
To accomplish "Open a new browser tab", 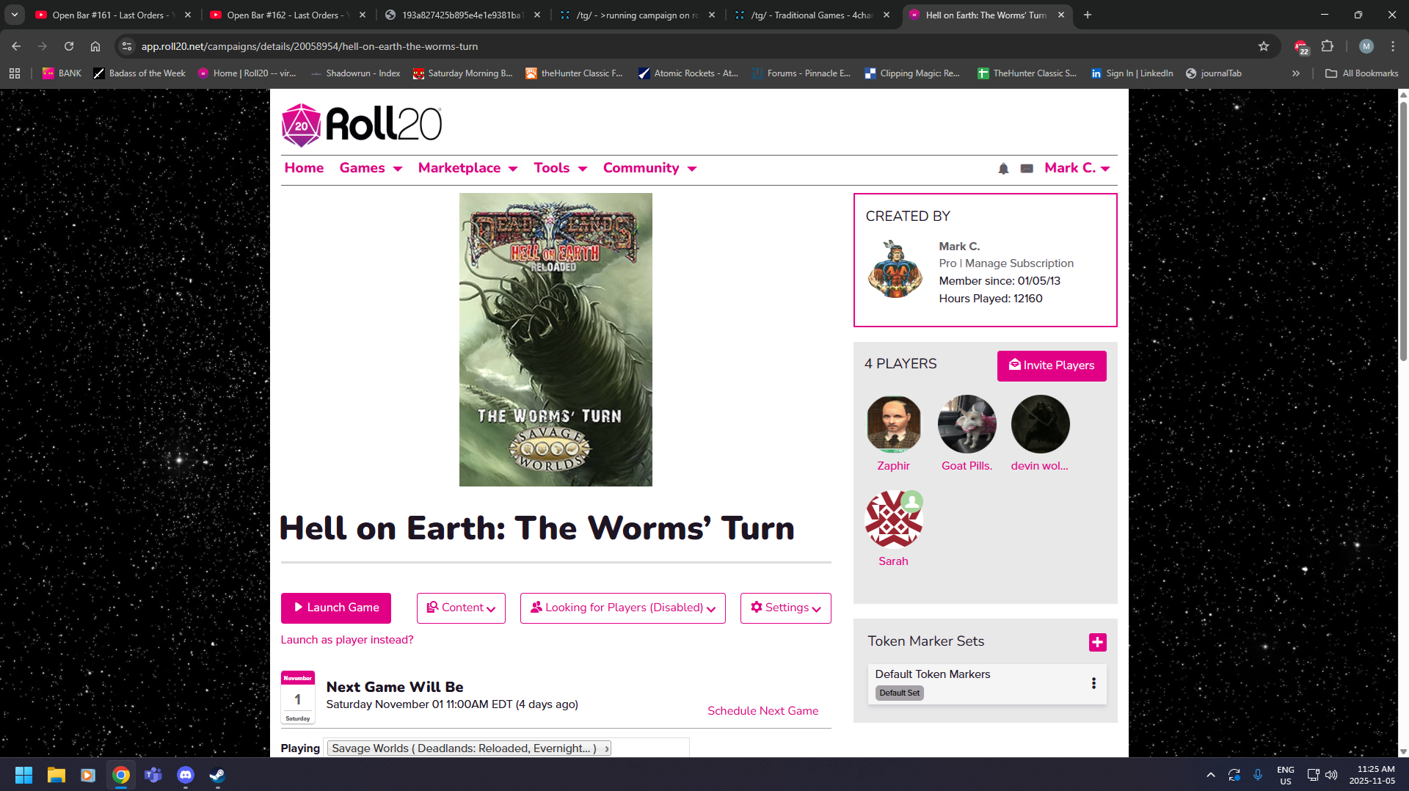I will tap(1088, 15).
